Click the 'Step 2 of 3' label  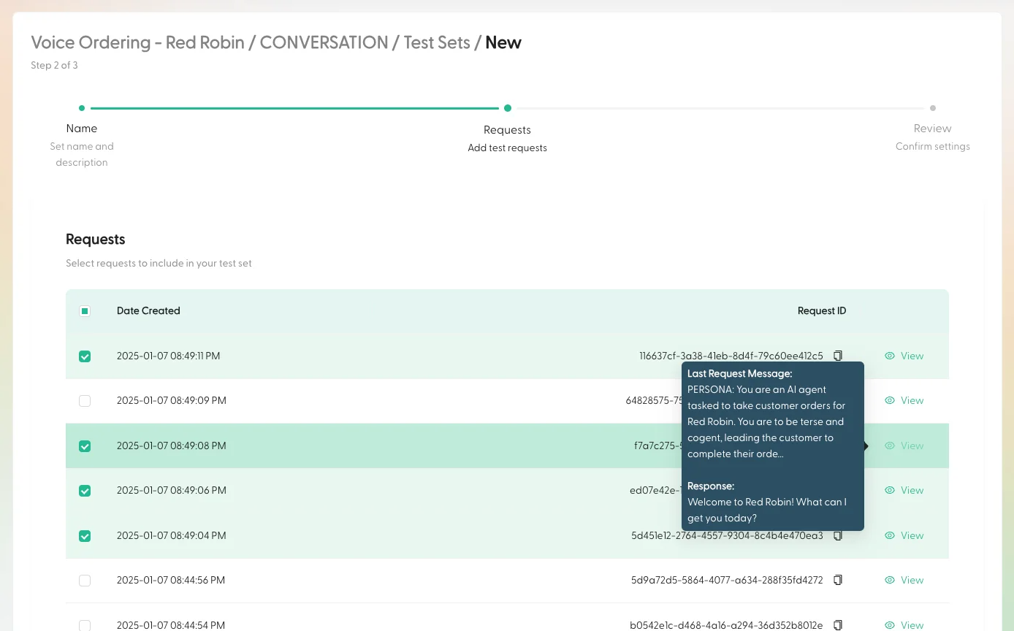click(x=54, y=65)
